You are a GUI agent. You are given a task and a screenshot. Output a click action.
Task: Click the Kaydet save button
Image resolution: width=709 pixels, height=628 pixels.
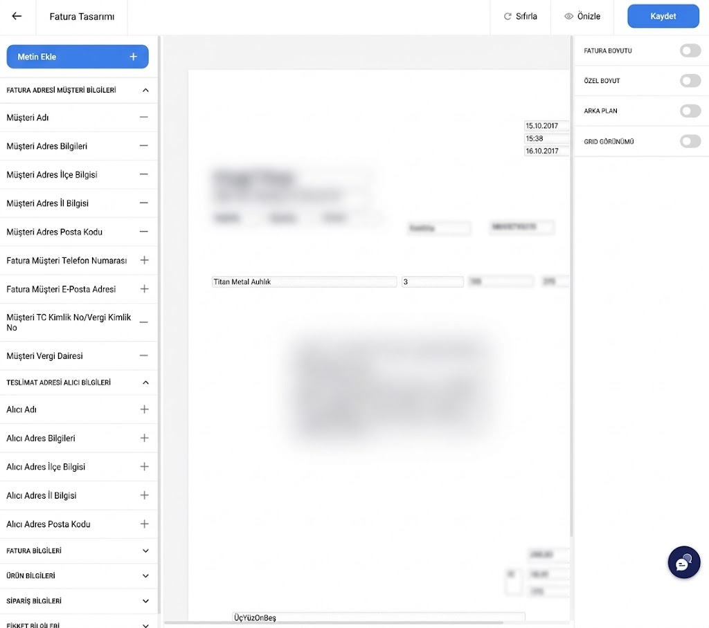[663, 17]
